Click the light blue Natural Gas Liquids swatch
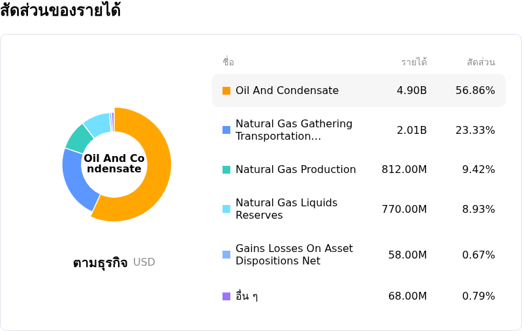The width and height of the screenshot is (522, 331). click(226, 209)
